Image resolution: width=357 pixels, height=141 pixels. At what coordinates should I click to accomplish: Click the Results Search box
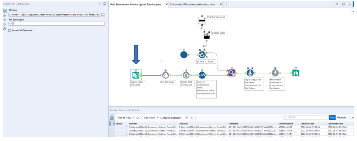click(305, 117)
